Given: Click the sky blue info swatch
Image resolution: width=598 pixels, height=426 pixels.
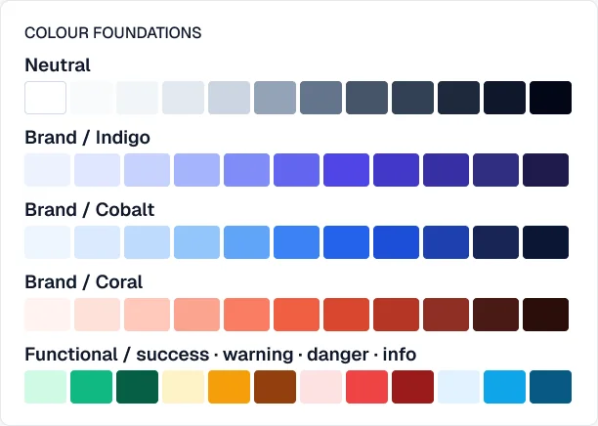Looking at the screenshot, I should pos(504,387).
